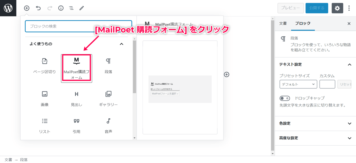The image size is (356, 163).
Task: Focus the カスタム font size field
Action: tap(327, 84)
